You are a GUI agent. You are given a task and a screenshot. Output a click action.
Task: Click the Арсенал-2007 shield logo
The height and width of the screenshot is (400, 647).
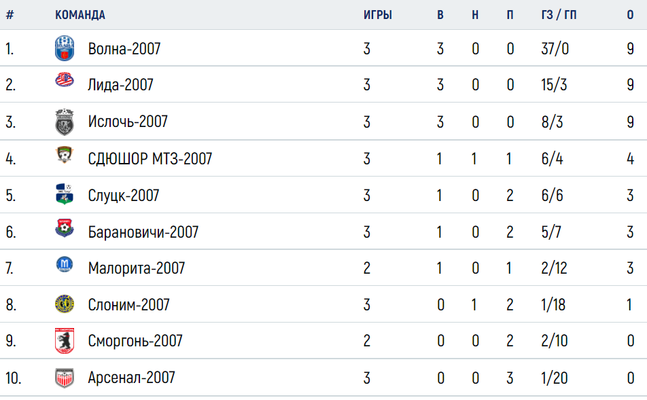tap(65, 378)
